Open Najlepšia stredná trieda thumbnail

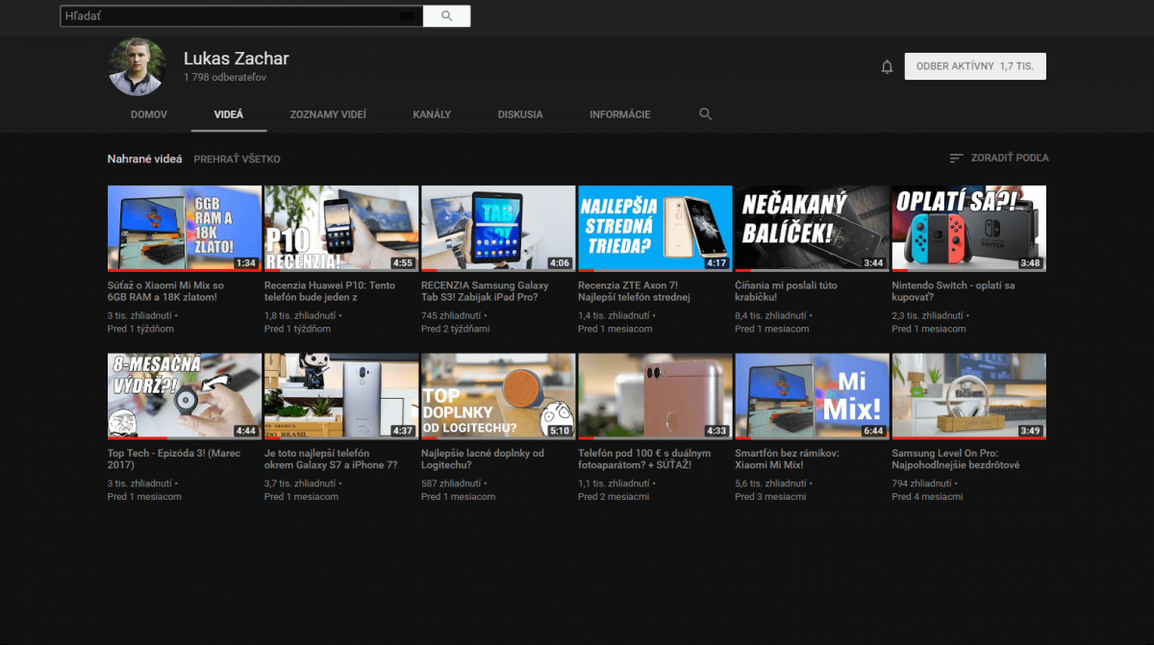click(x=655, y=229)
